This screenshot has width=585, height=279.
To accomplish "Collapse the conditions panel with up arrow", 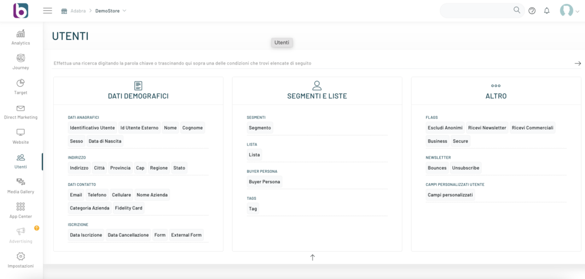I will click(x=312, y=257).
